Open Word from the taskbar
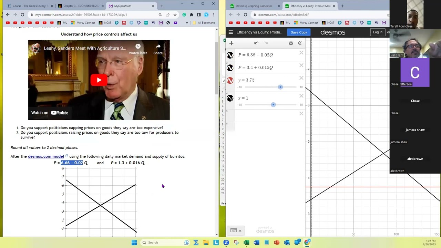This screenshot has height=248, width=441. pos(256,242)
